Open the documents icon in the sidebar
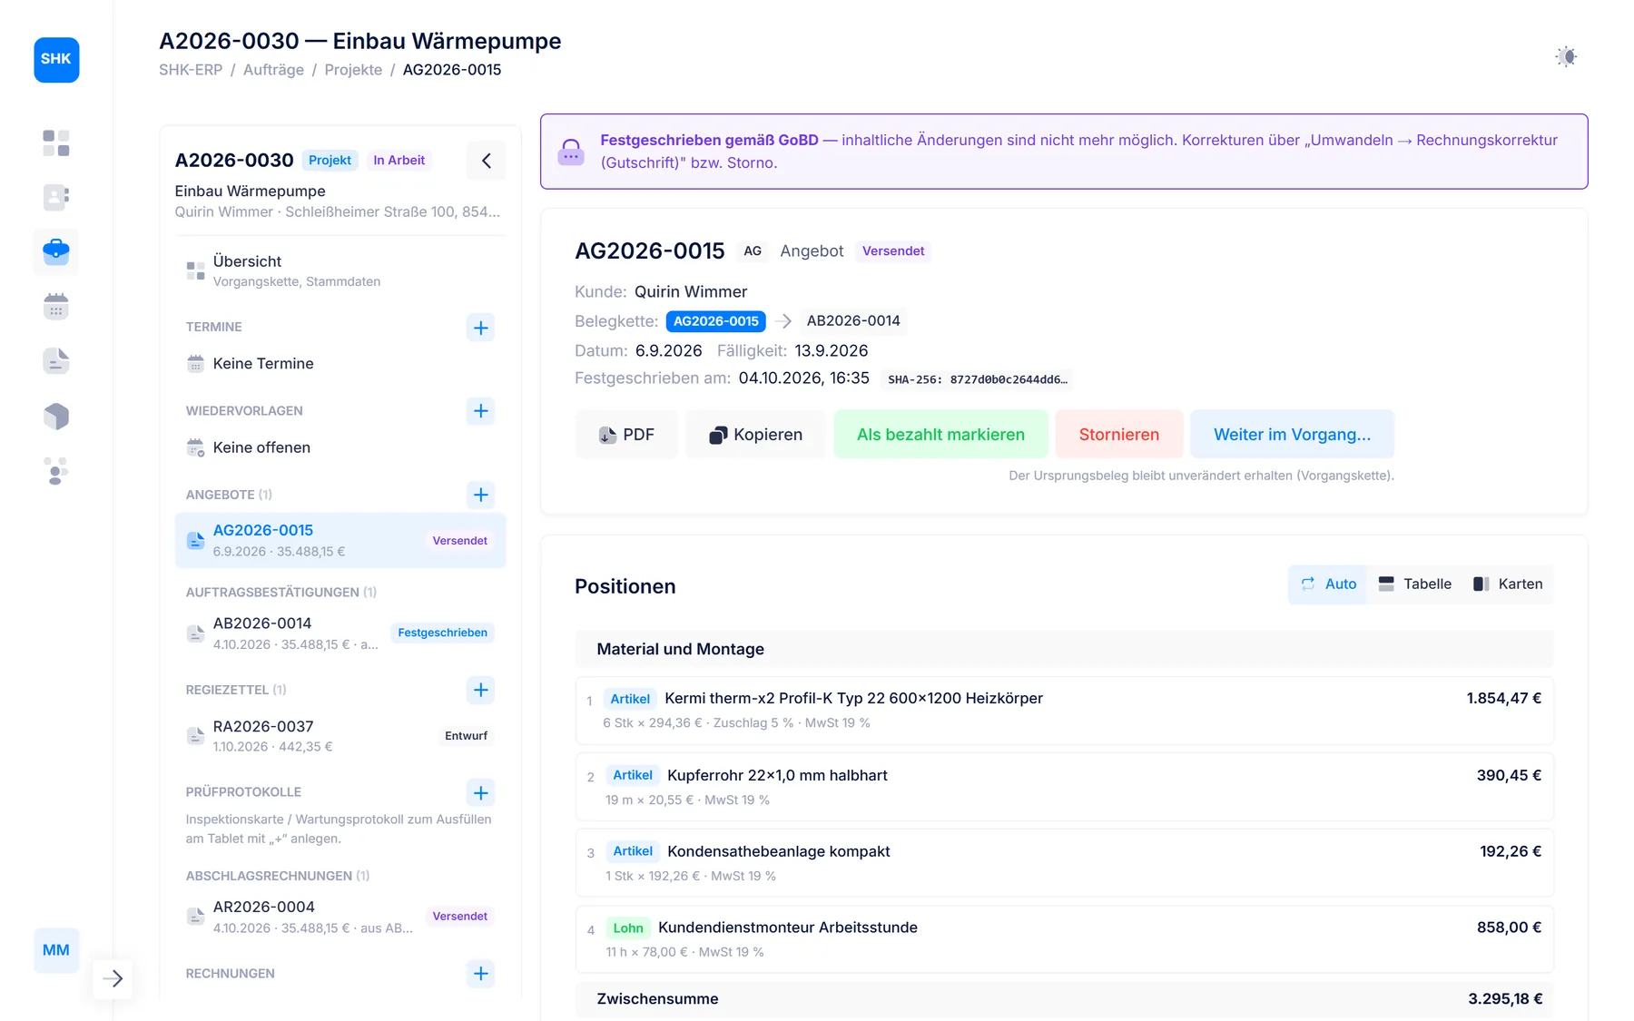This screenshot has height=1021, width=1634. click(56, 361)
